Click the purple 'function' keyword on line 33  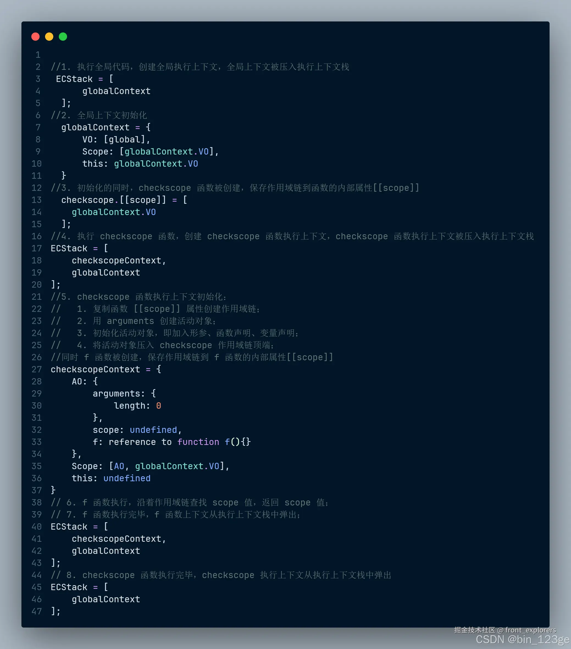[198, 442]
